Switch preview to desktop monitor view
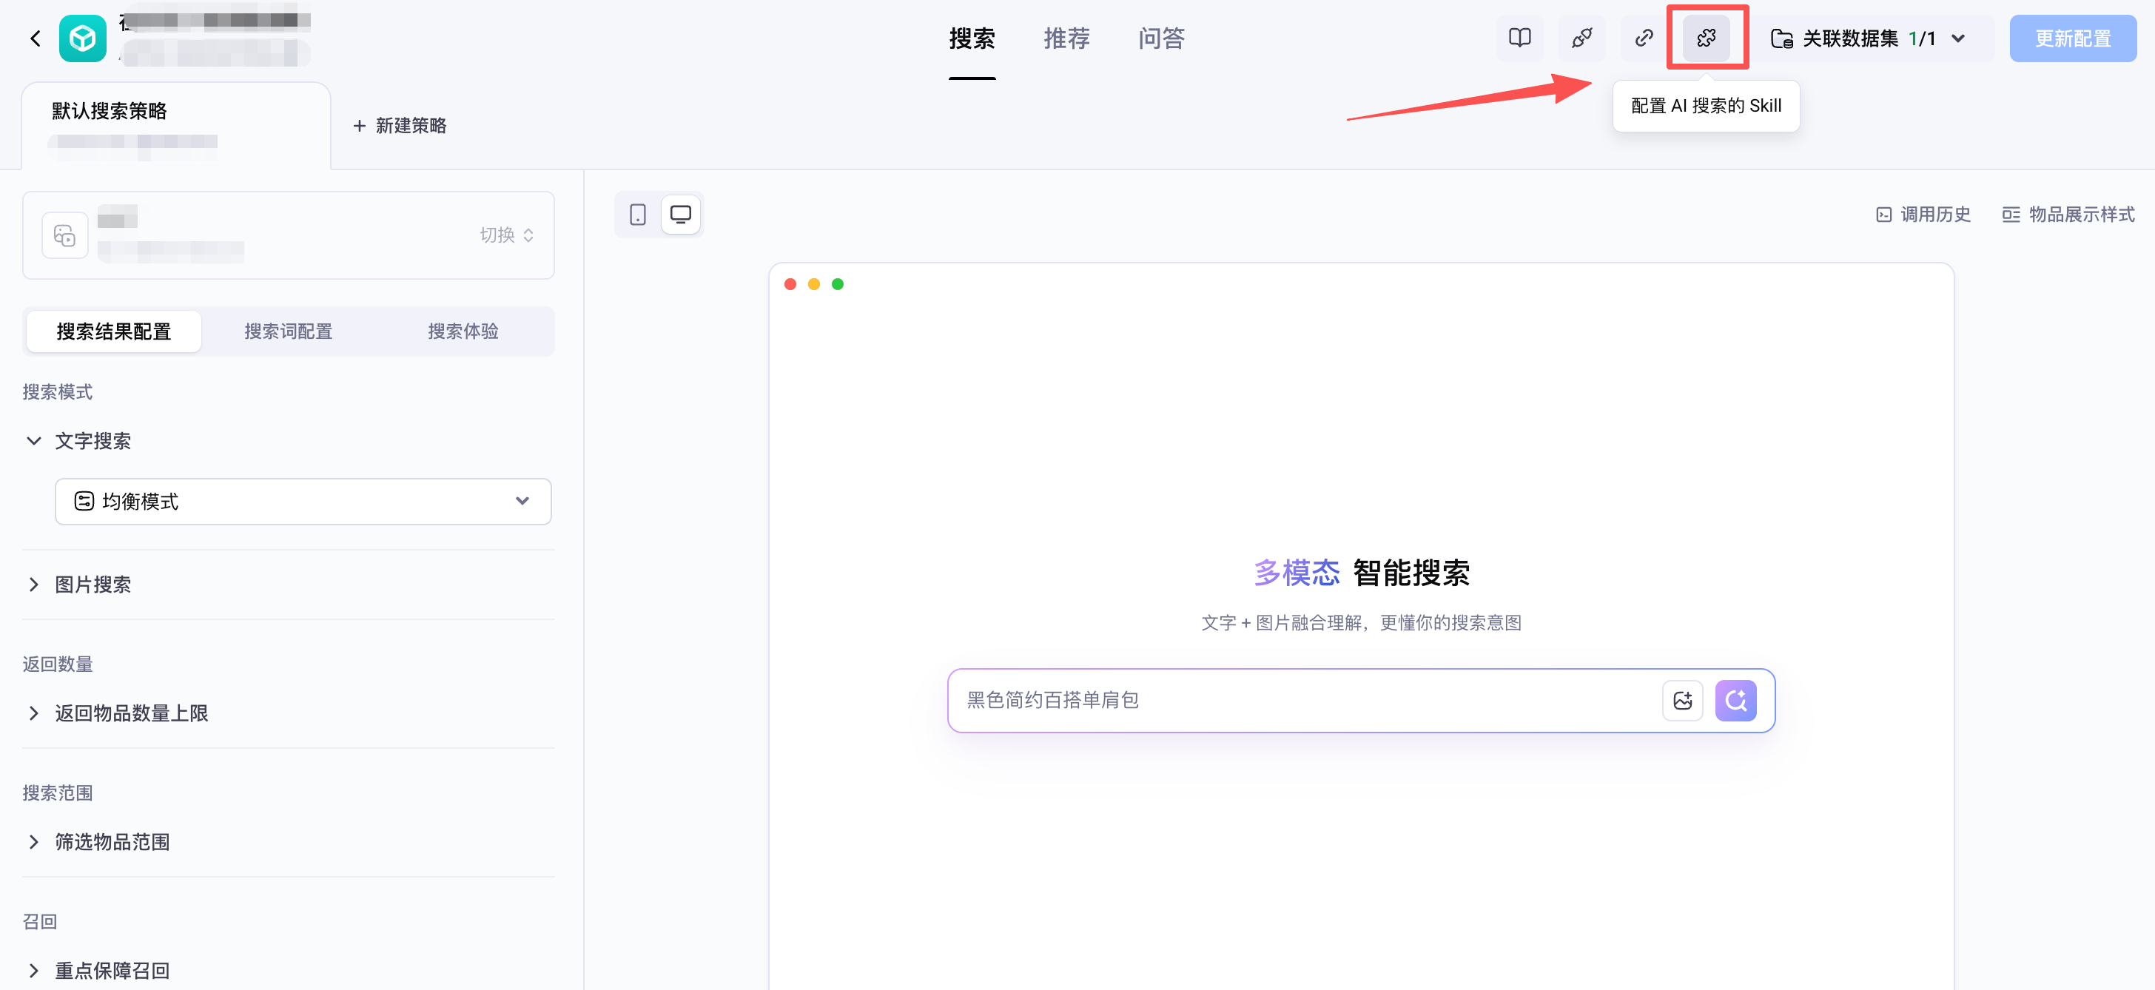 click(680, 215)
